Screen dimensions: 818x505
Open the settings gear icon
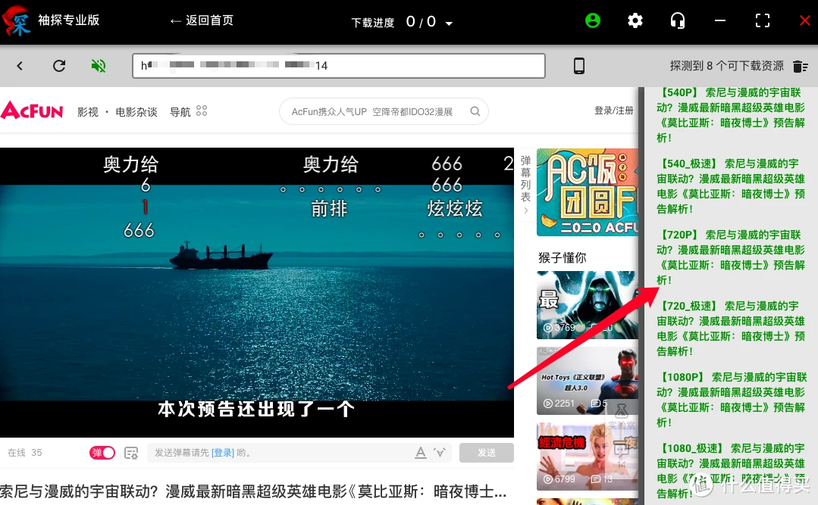635,21
